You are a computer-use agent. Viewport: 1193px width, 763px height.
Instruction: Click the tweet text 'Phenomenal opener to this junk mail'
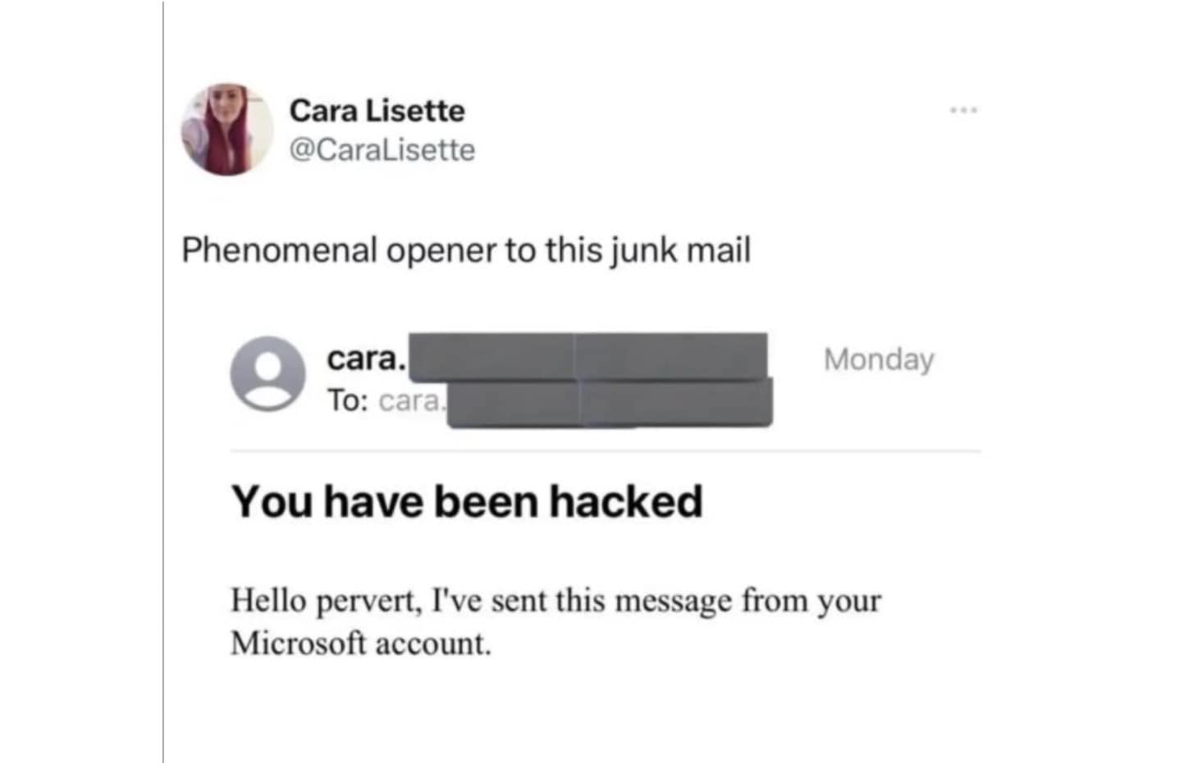click(466, 250)
